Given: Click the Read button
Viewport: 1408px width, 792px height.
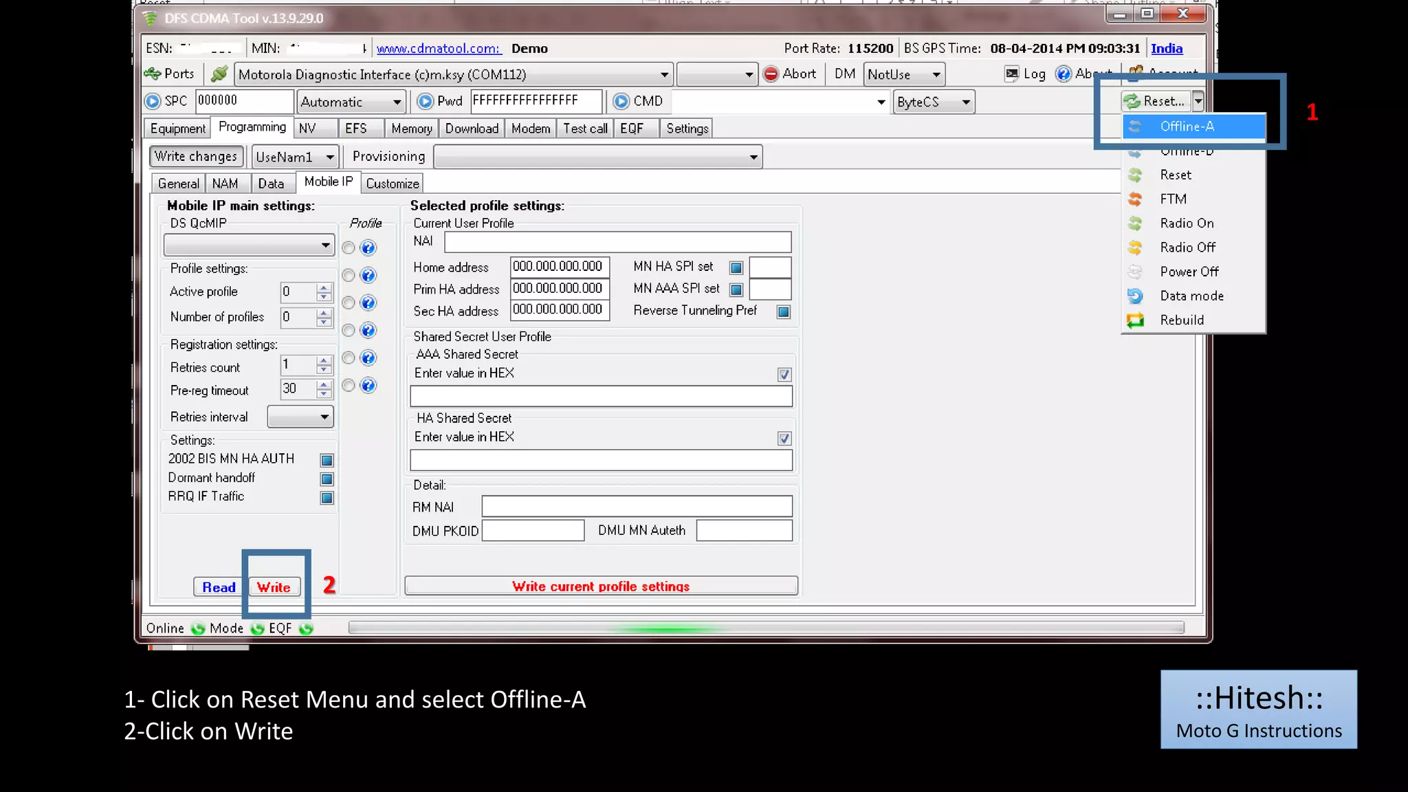Looking at the screenshot, I should tap(219, 587).
